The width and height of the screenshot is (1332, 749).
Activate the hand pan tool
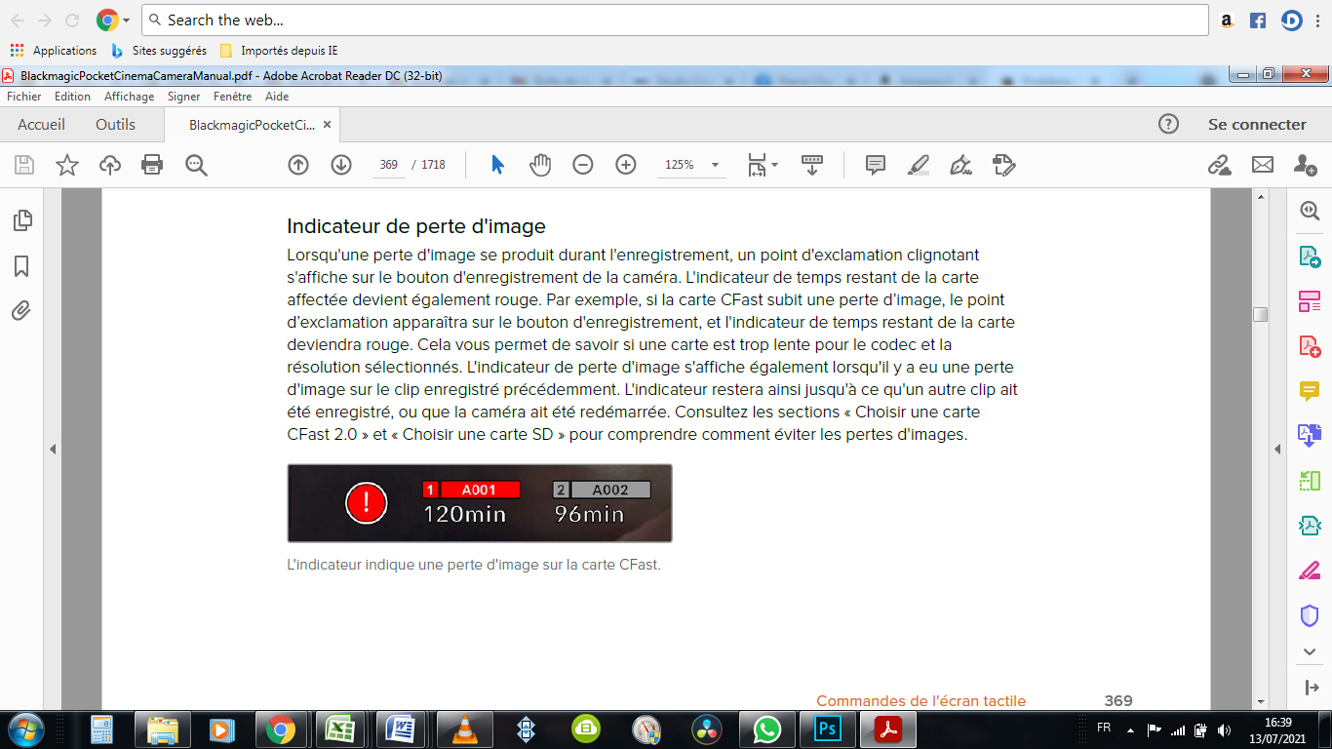click(540, 165)
